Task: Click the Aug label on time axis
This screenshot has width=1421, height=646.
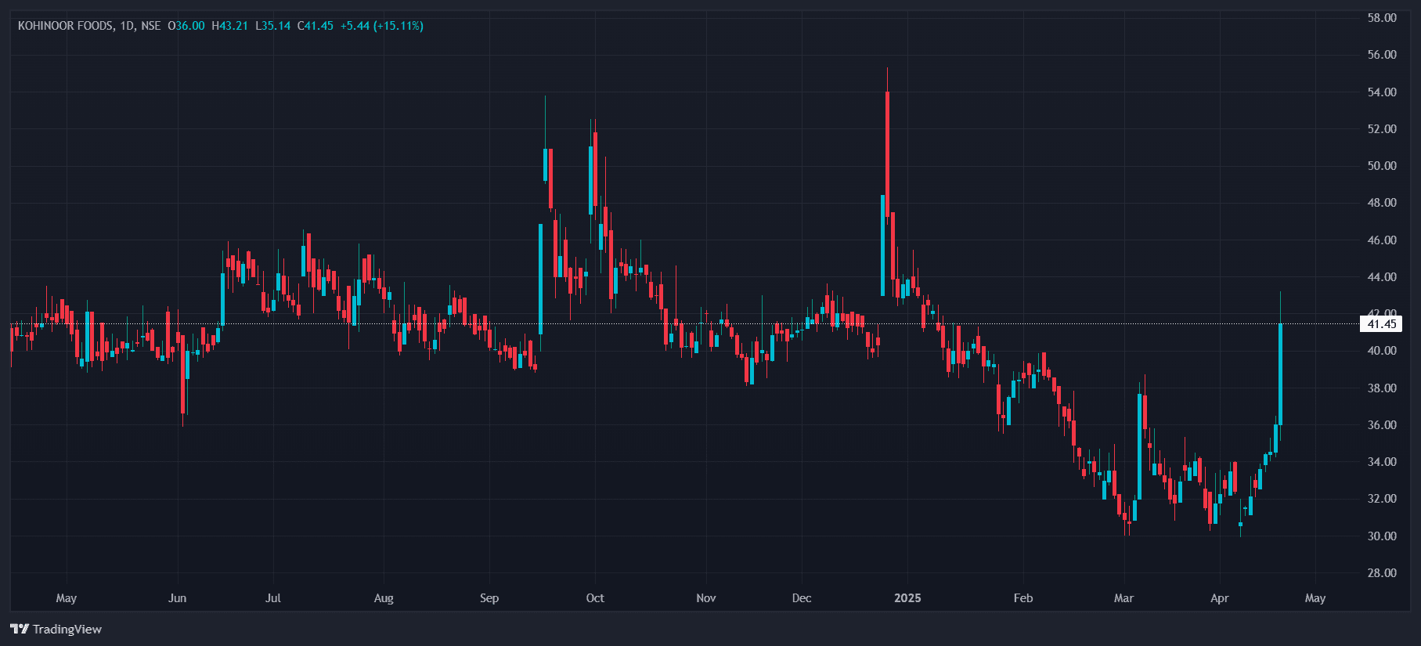Action: tap(384, 597)
